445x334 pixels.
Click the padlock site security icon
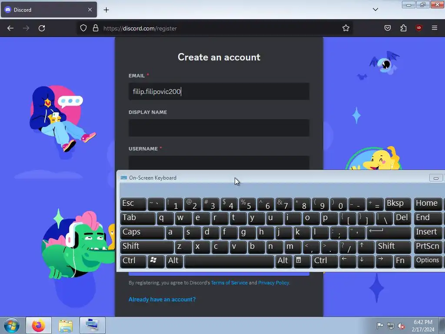[x=96, y=28]
